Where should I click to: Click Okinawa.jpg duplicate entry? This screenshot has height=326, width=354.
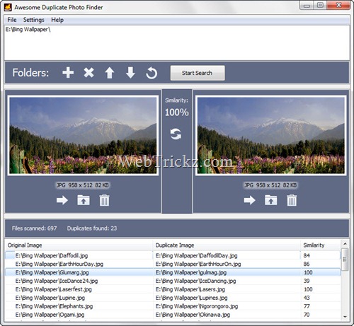[193, 315]
